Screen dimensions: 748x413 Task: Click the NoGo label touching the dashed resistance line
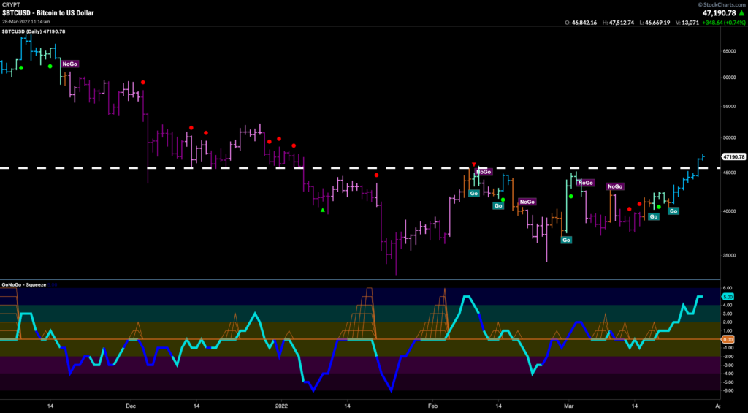(484, 171)
